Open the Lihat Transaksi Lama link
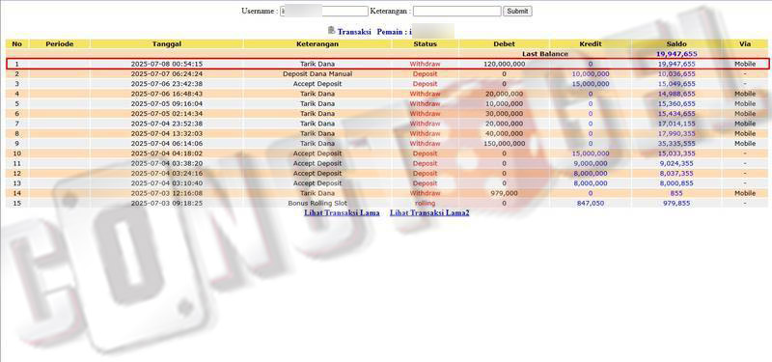Viewport: 772px width, 362px height. pyautogui.click(x=342, y=212)
